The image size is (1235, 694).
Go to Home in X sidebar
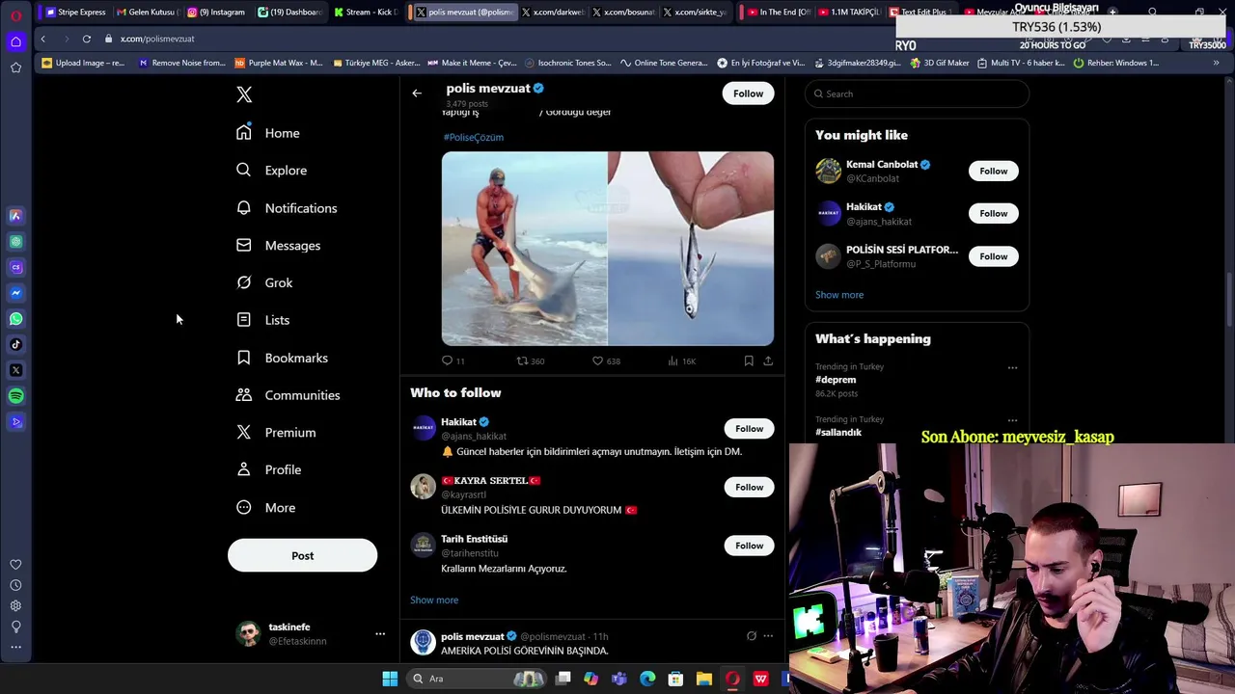tap(269, 133)
